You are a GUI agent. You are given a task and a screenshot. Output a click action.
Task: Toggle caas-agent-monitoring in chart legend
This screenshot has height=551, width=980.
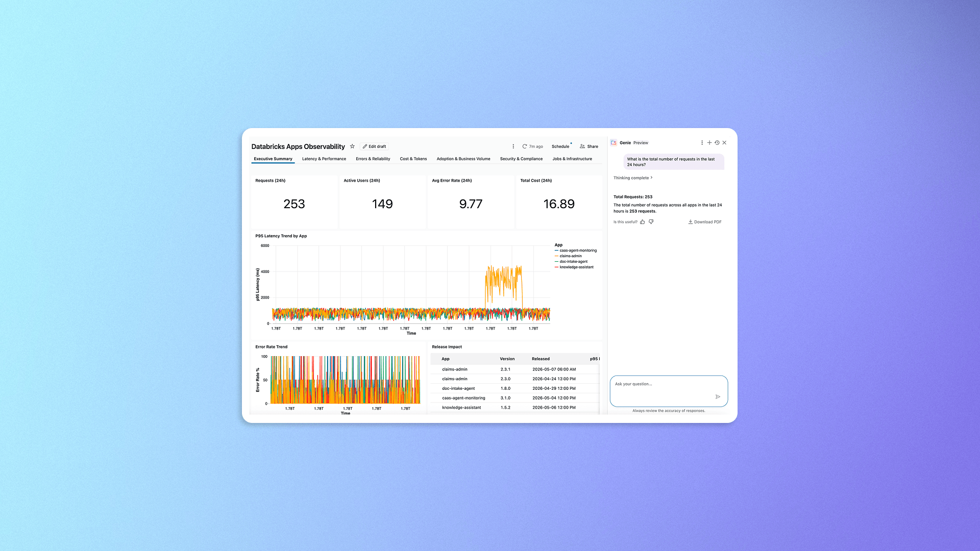click(x=576, y=251)
